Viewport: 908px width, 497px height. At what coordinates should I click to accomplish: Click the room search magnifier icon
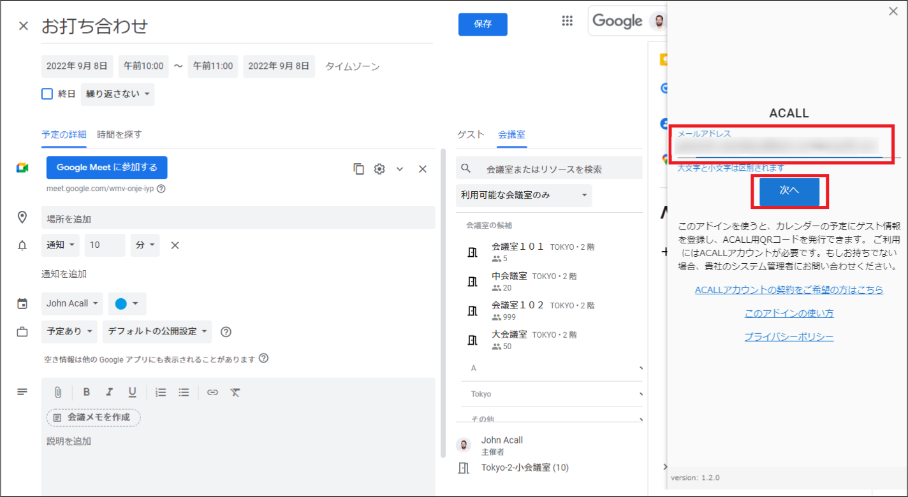click(466, 169)
